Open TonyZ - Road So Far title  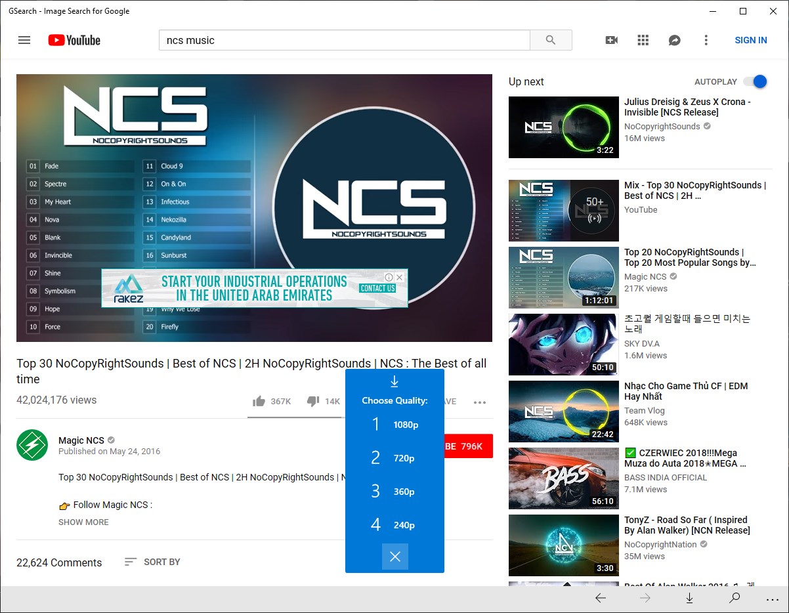(x=687, y=525)
